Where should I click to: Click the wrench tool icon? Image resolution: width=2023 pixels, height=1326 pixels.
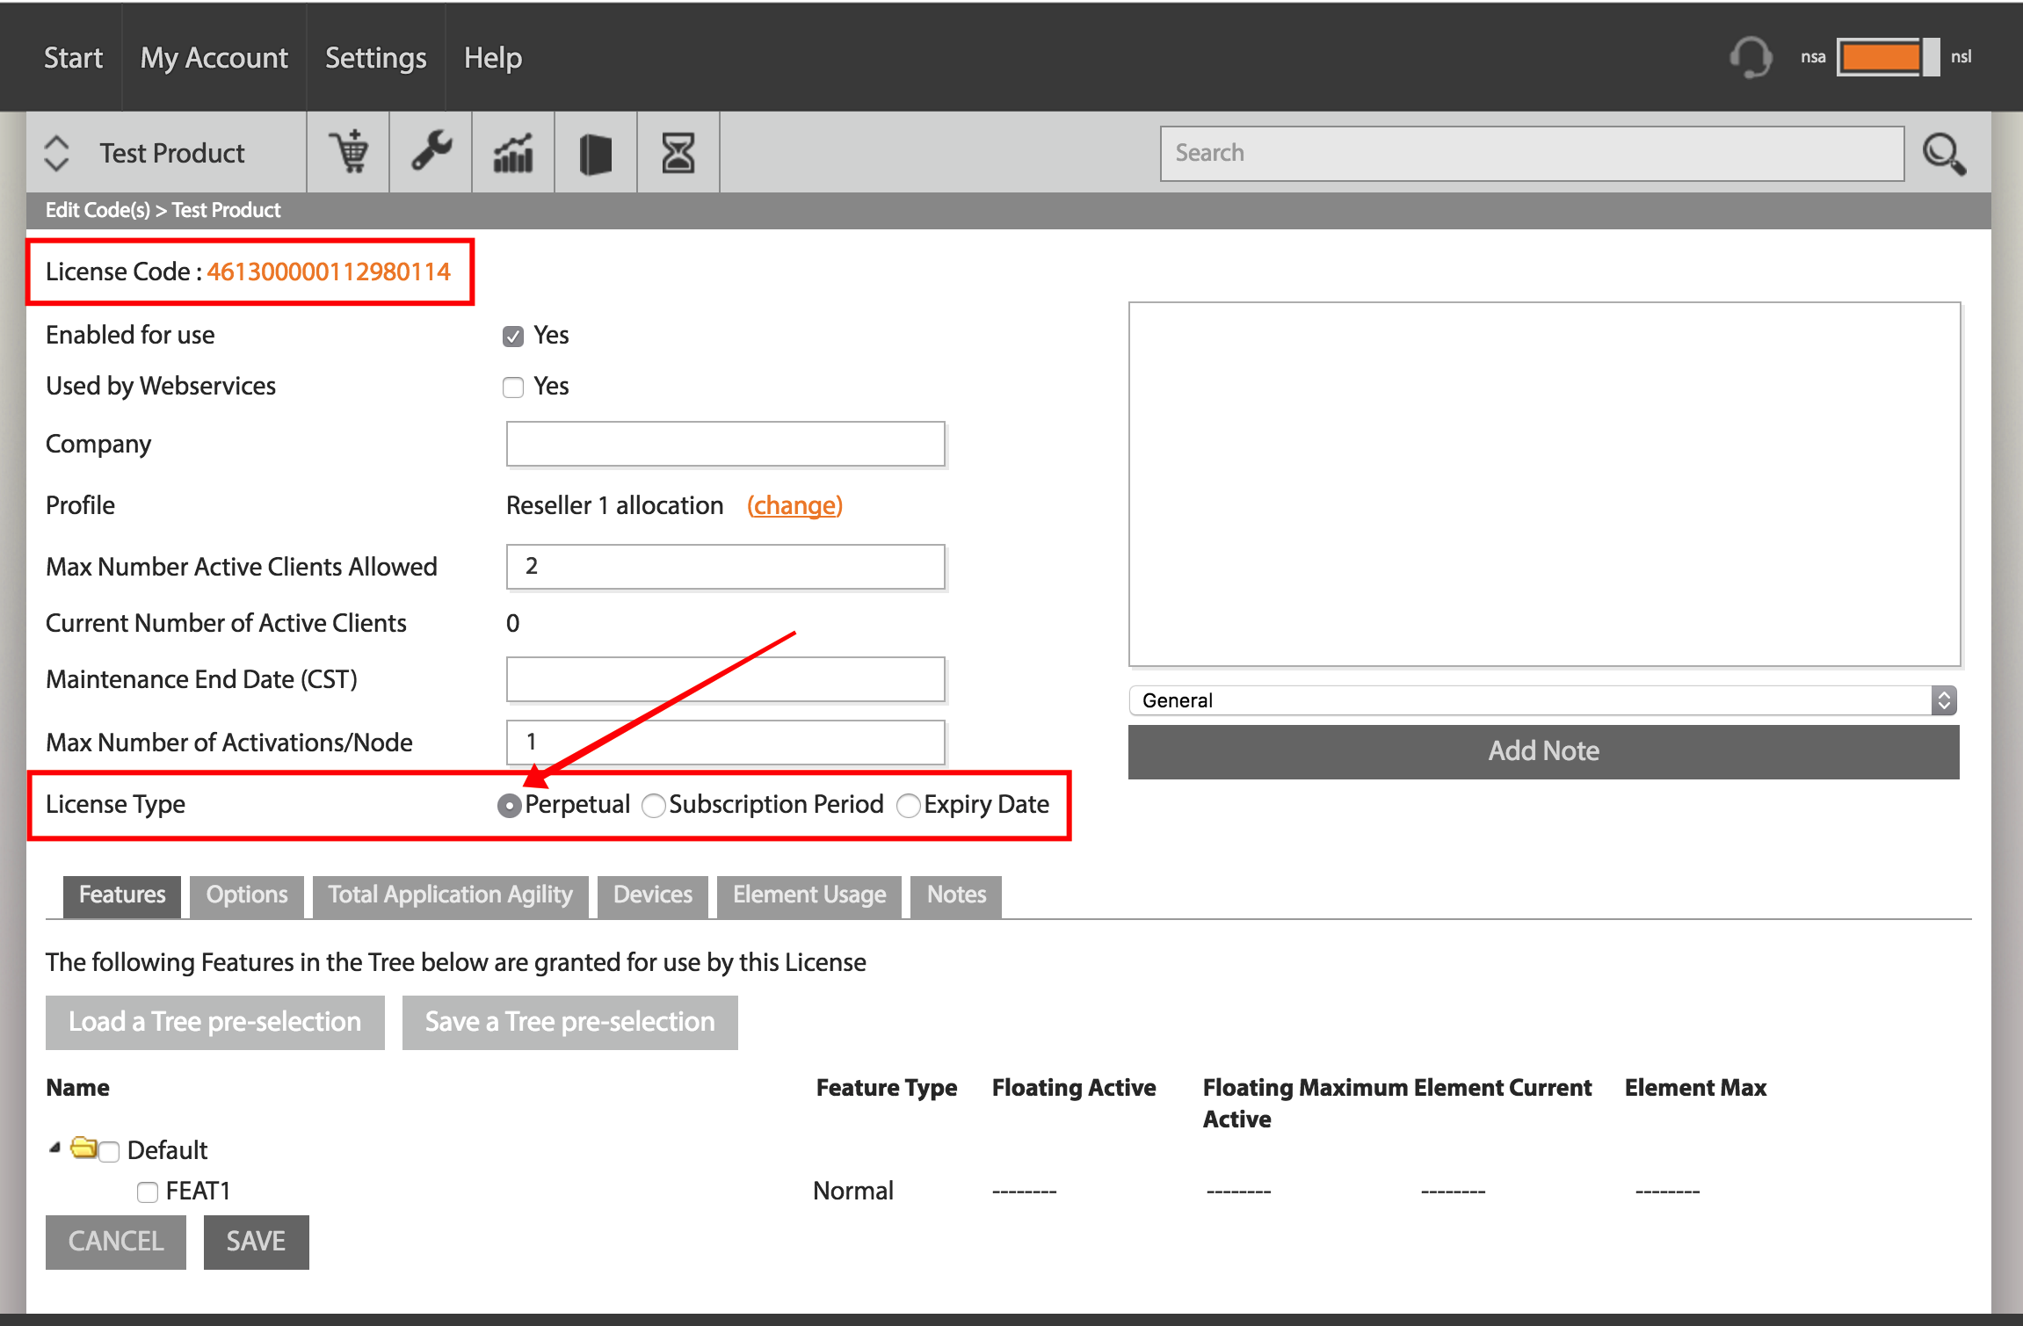pos(431,152)
